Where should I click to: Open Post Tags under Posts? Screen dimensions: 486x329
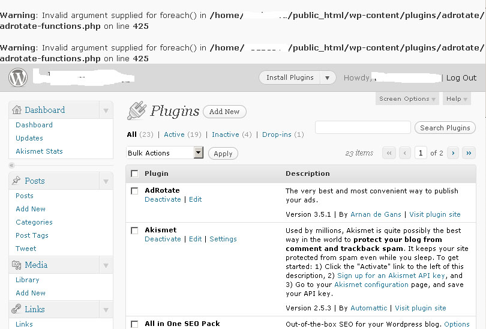coord(32,235)
